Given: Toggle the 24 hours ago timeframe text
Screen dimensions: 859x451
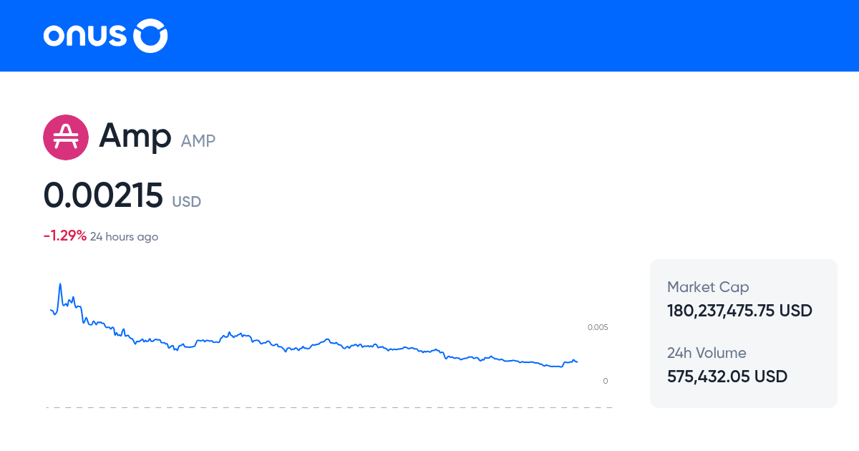Looking at the screenshot, I should (124, 236).
